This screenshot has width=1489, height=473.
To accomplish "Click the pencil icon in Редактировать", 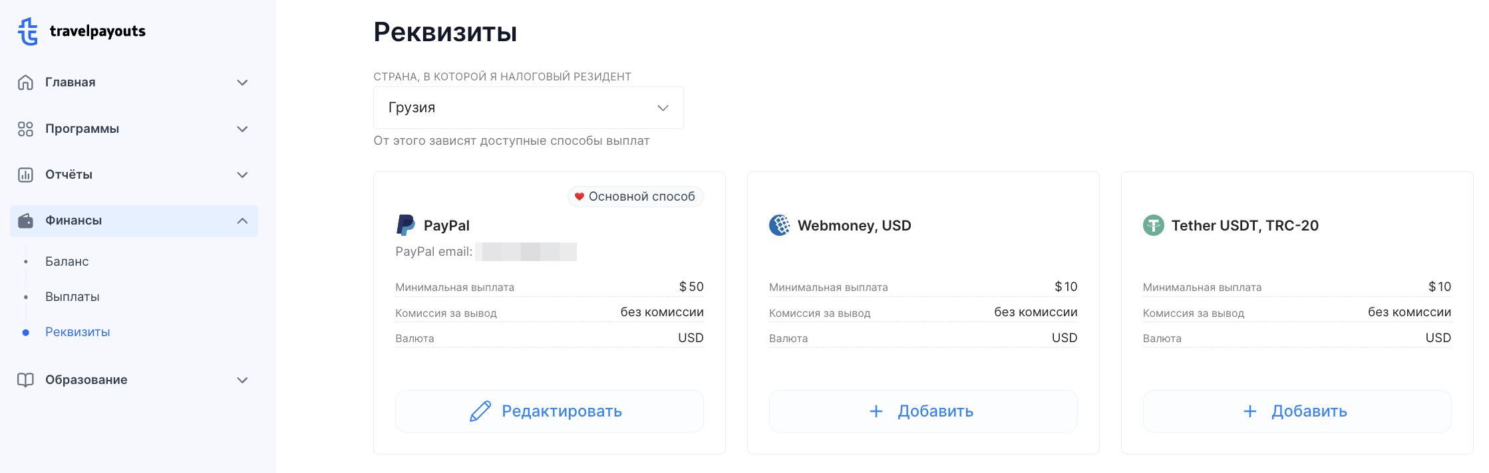I will [x=480, y=411].
